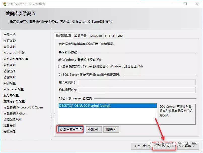Click the 添加(A)... button
The height and width of the screenshot is (153, 203).
point(94,129)
